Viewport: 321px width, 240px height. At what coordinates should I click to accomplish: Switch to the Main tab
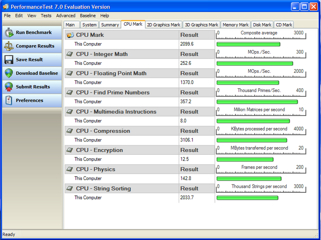point(72,25)
